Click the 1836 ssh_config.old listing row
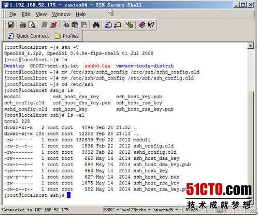Viewport: 258px width, 216px height. 89,146
